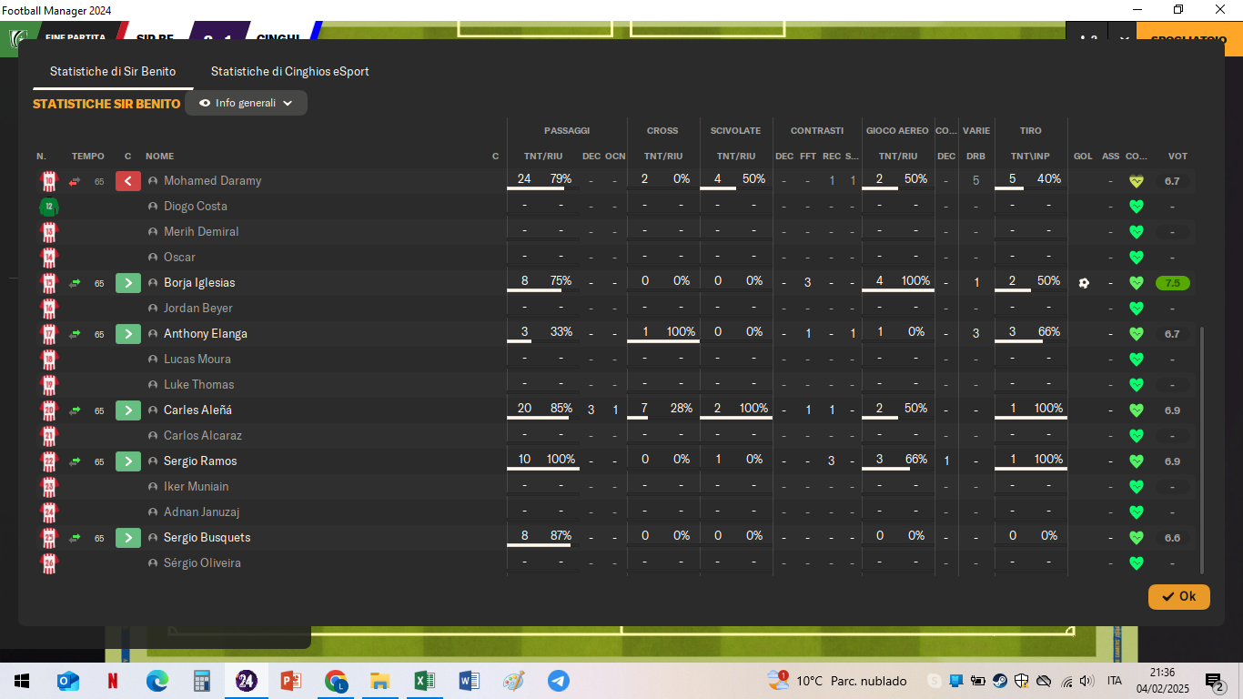Screen dimensions: 1243x699
Task: Click the green condition heart for Diogo Costa
Action: point(1136,207)
